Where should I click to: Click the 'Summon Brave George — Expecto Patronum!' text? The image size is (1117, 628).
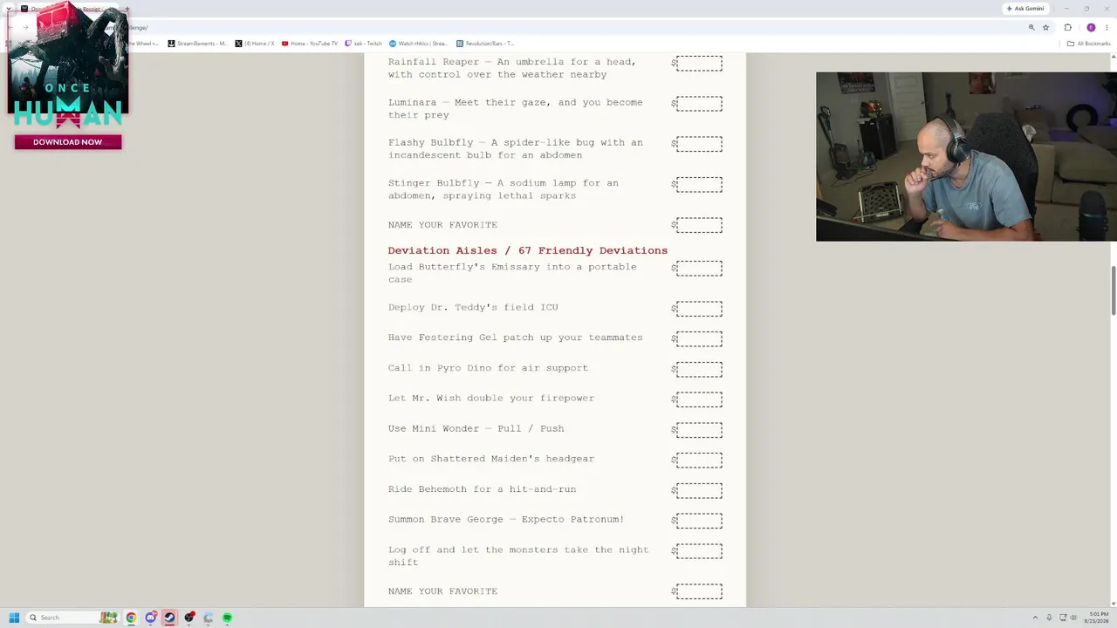[506, 519]
